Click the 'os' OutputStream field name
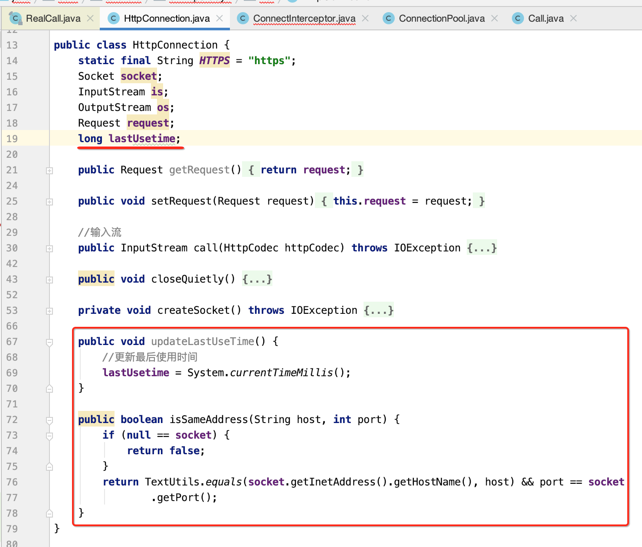The width and height of the screenshot is (642, 547). [x=163, y=107]
